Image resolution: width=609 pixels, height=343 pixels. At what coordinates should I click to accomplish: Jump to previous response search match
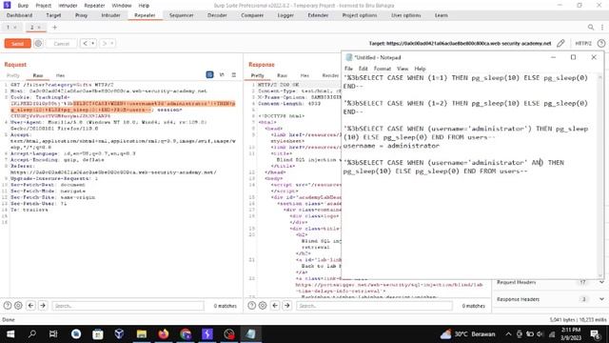[275, 306]
